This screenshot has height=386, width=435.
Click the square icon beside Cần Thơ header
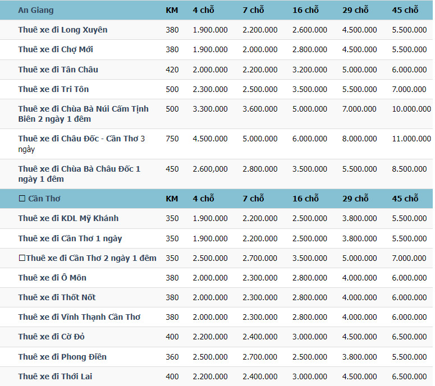click(x=22, y=199)
